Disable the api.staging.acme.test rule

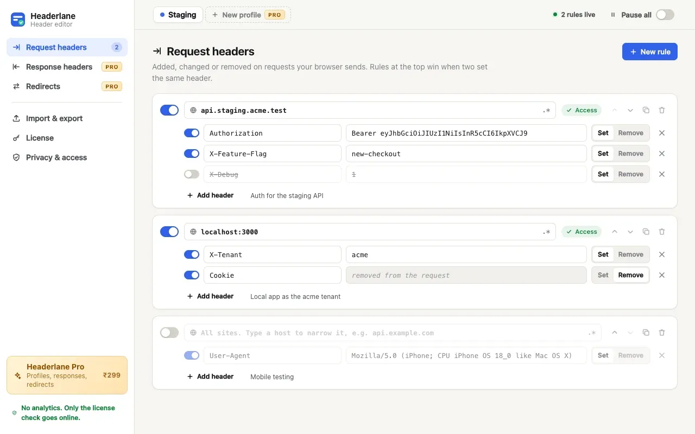point(169,110)
